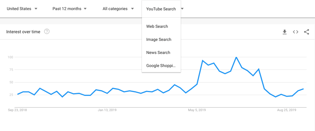Screen dimensions: 315x131
Task: Open the embed code icon
Action: tap(295, 32)
